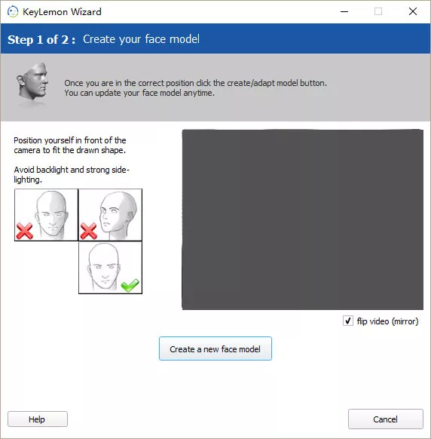Click the disabled maximize window button
431x439 pixels.
[378, 12]
